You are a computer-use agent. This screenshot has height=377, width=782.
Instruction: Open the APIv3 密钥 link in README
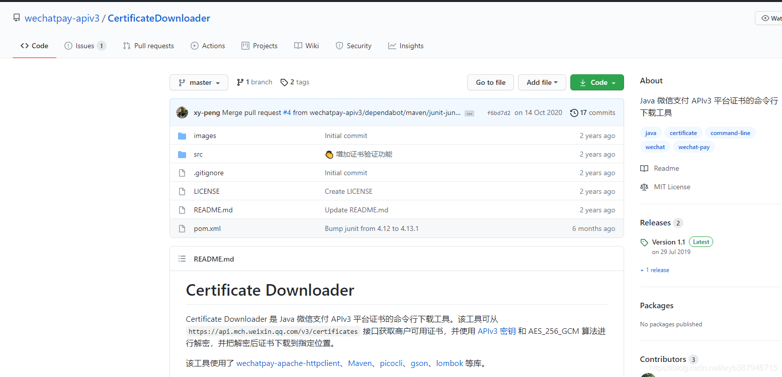click(x=496, y=331)
